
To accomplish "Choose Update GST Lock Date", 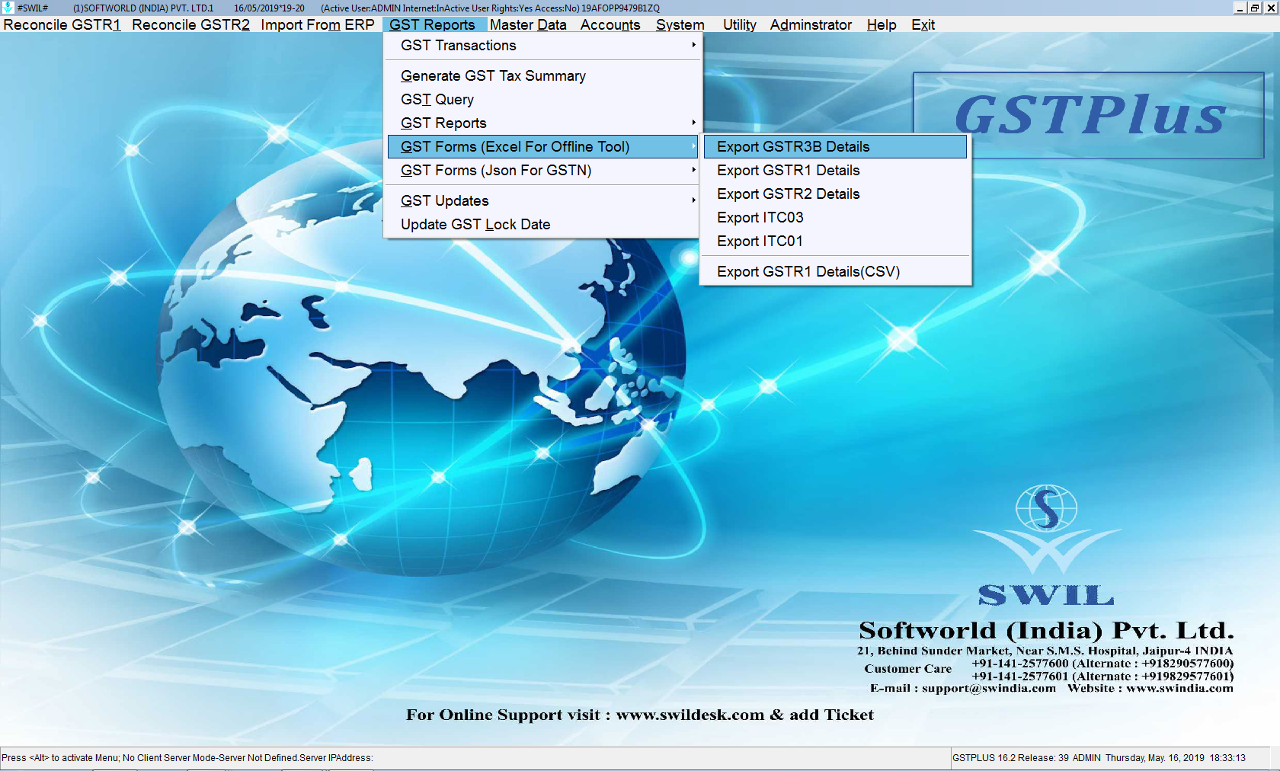I will pyautogui.click(x=542, y=225).
